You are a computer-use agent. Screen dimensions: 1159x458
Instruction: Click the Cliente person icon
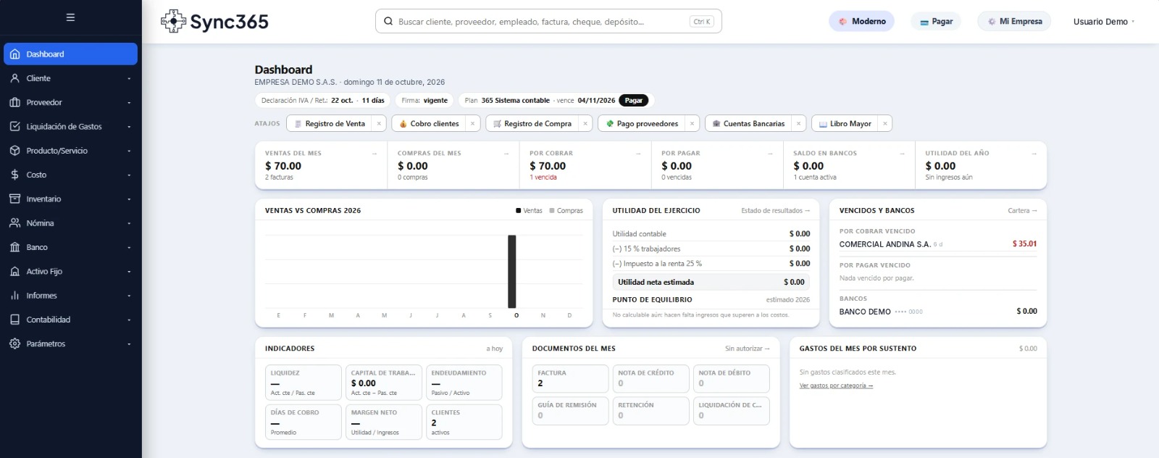coord(14,78)
